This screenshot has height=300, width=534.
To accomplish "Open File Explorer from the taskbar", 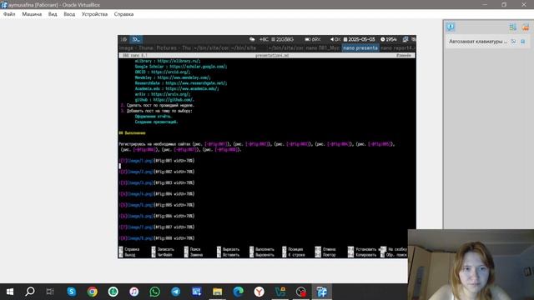I will (217, 292).
